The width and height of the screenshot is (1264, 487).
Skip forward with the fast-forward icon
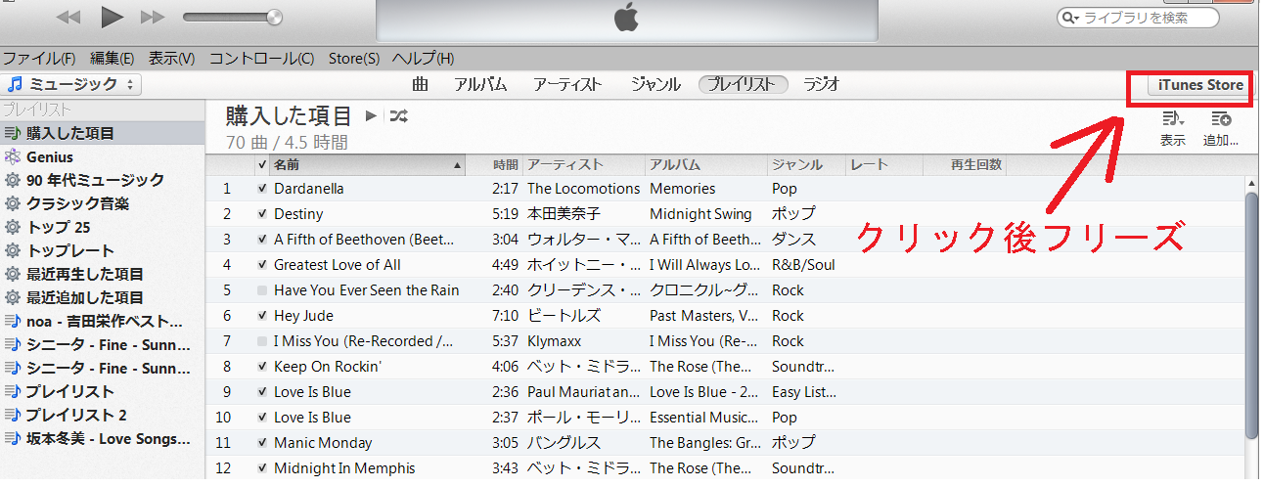click(153, 18)
